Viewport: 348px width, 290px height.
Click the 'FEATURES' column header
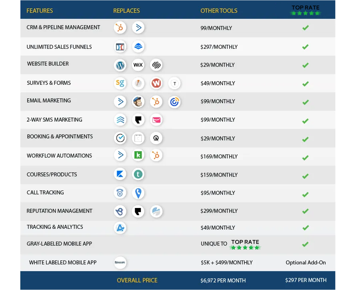[x=40, y=11]
